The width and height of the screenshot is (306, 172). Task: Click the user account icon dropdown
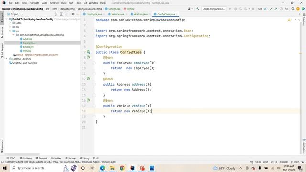click(190, 9)
